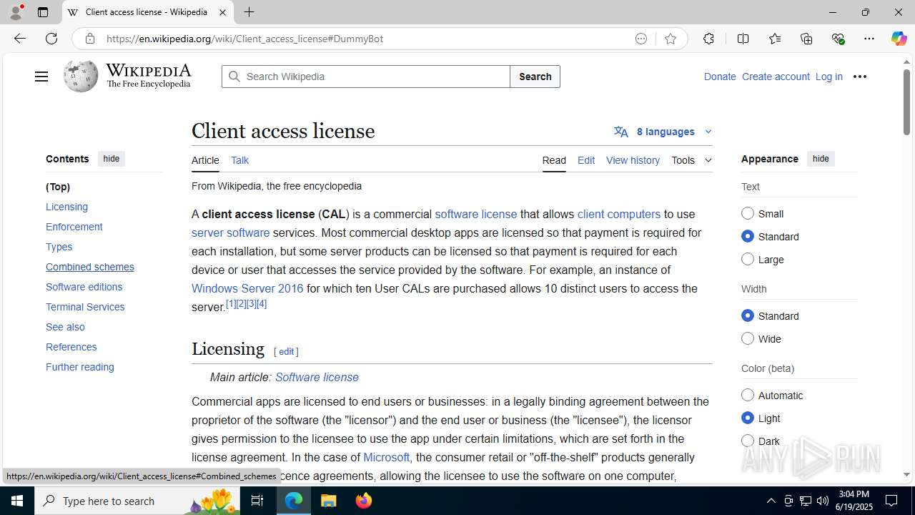Screen dimensions: 915x515
Task: Jump to Further reading in contents
Action: pyautogui.click(x=80, y=367)
